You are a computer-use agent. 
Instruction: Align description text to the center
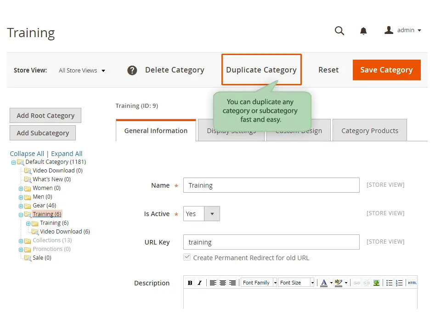tap(223, 282)
